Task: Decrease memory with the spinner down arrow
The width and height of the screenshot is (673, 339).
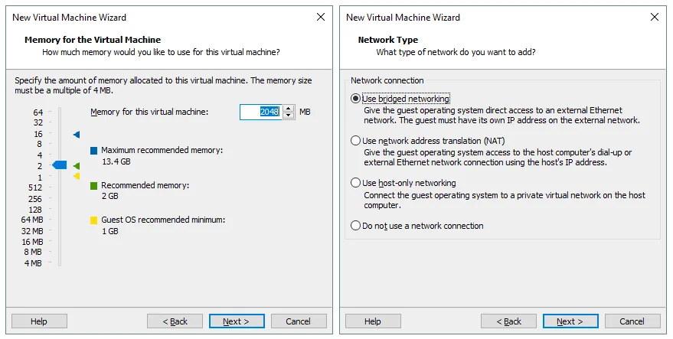Action: click(289, 116)
